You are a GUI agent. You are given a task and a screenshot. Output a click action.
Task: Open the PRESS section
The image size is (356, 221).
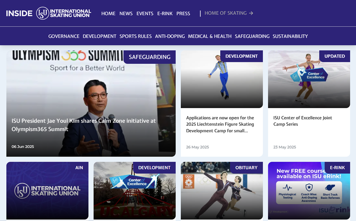[183, 13]
